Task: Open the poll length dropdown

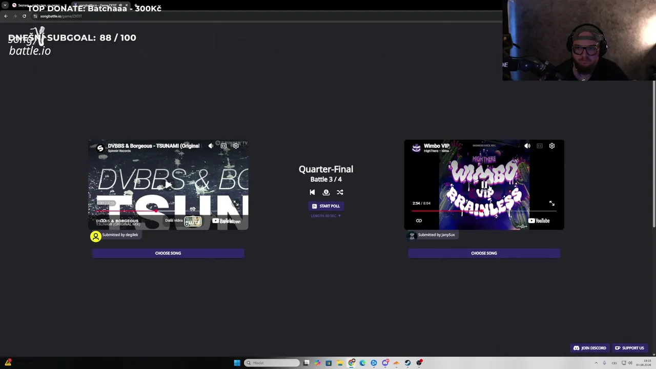Action: pos(326,216)
